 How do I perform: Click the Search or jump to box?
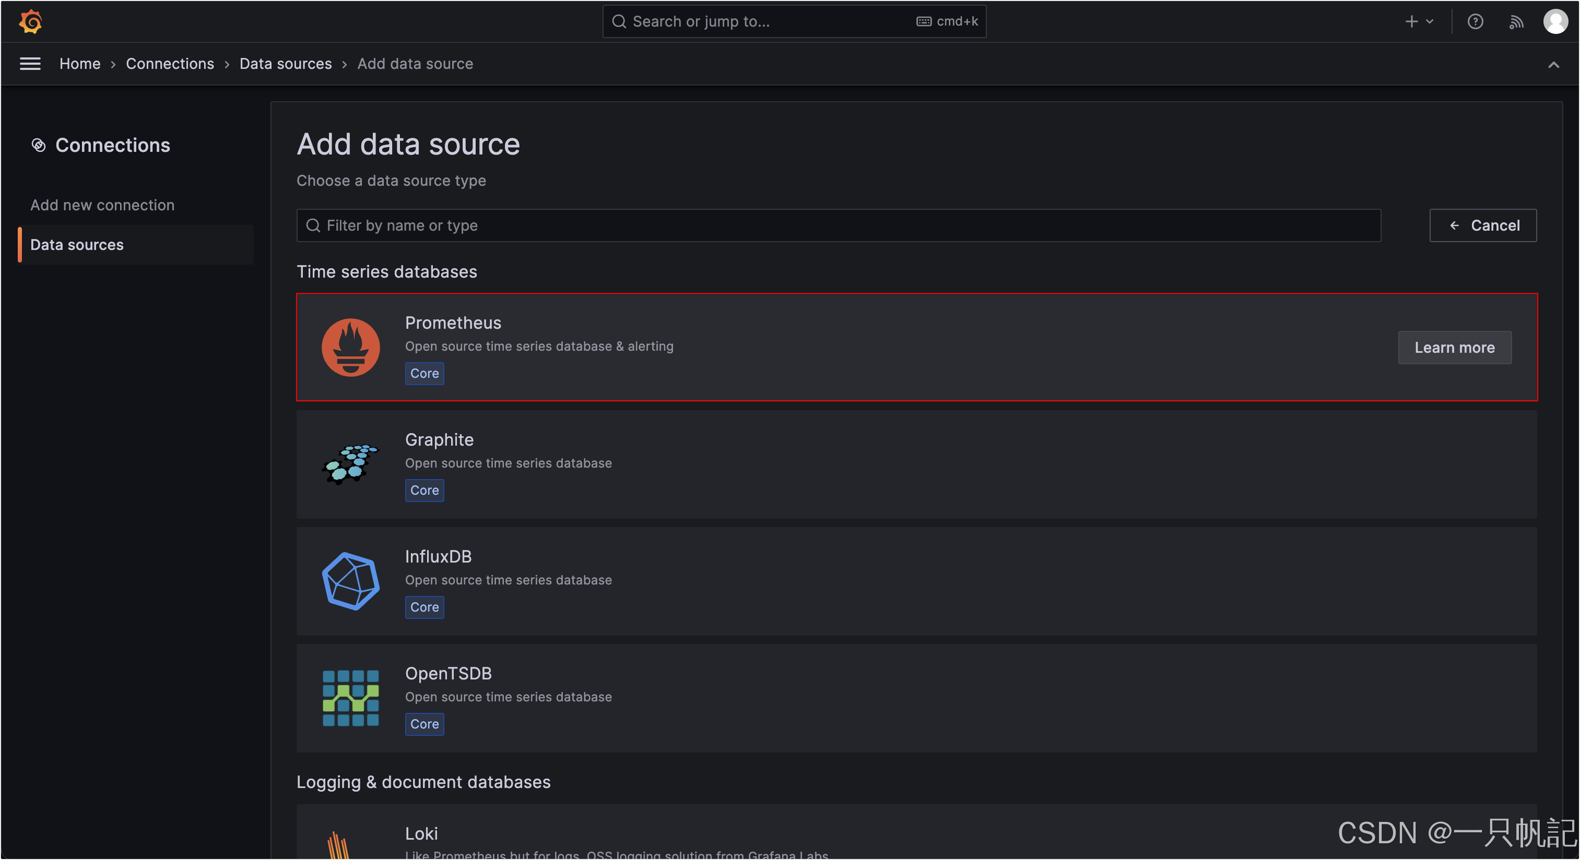tap(794, 21)
